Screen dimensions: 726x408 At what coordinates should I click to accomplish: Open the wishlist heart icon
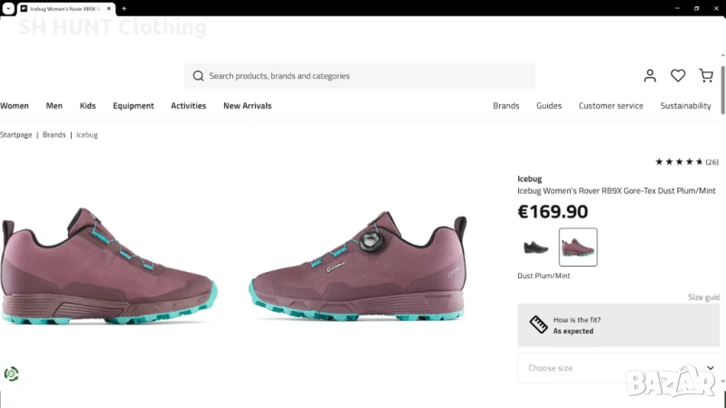tap(678, 76)
